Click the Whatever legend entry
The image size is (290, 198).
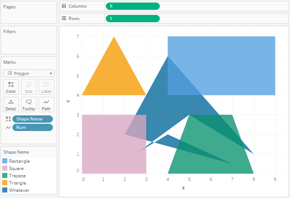[x=19, y=190]
